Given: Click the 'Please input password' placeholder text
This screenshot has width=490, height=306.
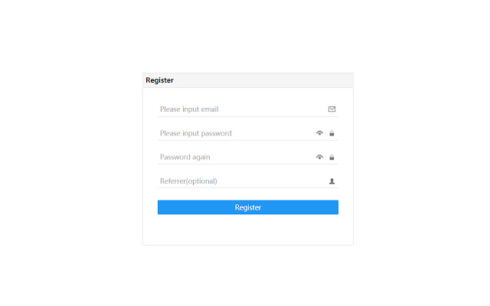Looking at the screenshot, I should click(195, 134).
